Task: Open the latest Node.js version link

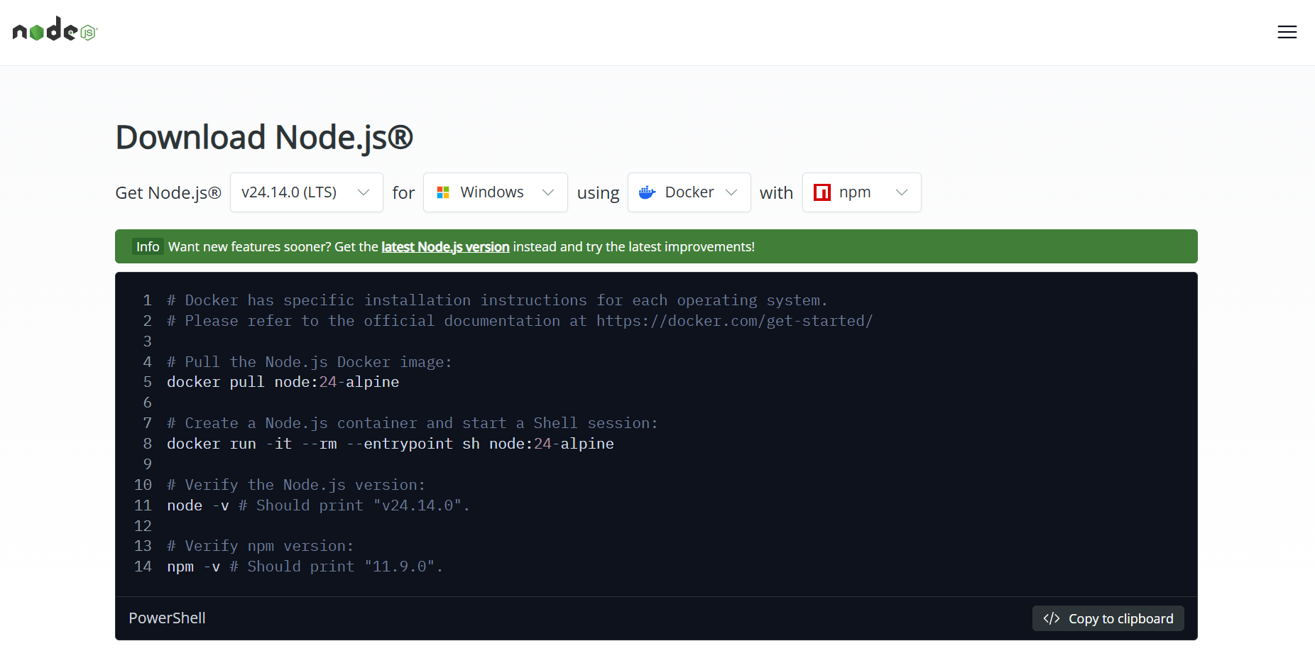Action: click(445, 246)
